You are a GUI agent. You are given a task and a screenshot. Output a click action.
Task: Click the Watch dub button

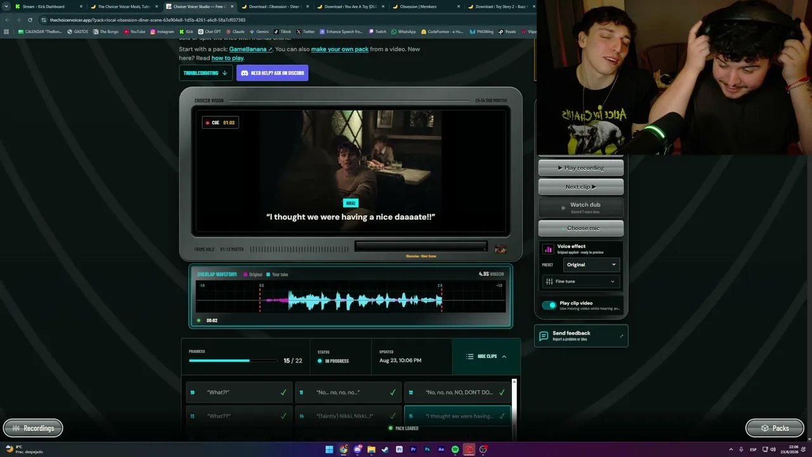(581, 207)
